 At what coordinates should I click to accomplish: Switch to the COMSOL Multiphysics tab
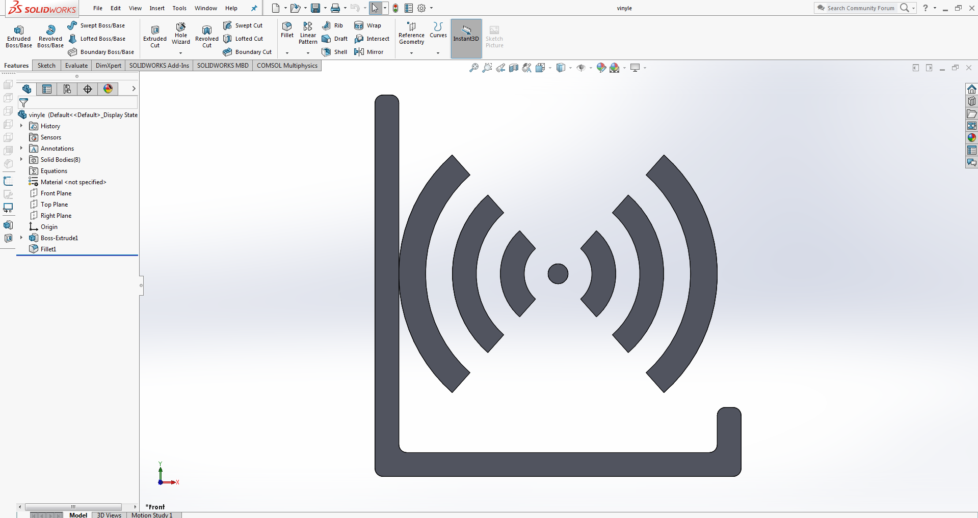(x=287, y=66)
